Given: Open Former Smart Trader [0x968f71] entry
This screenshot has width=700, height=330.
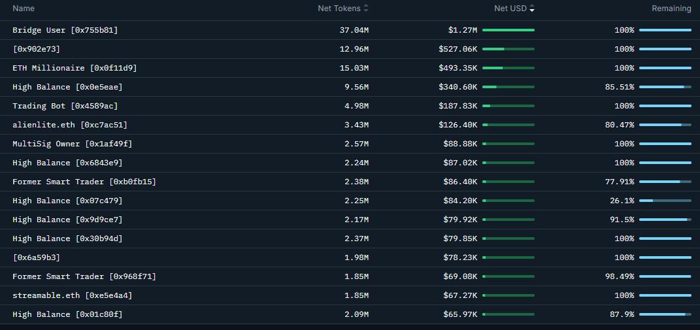Looking at the screenshot, I should coord(84,276).
